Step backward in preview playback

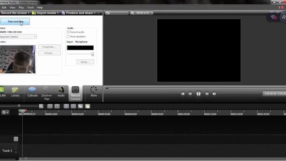click(x=190, y=94)
